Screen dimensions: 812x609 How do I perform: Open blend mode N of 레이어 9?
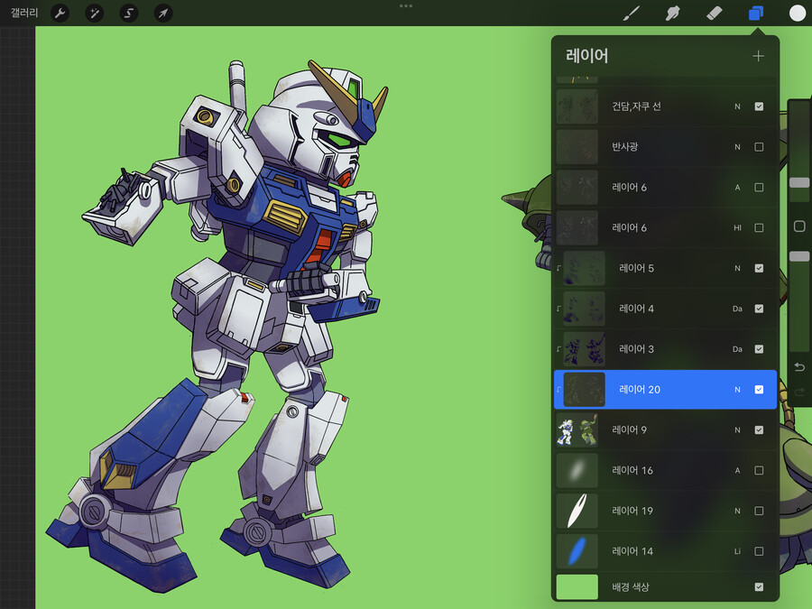point(737,429)
